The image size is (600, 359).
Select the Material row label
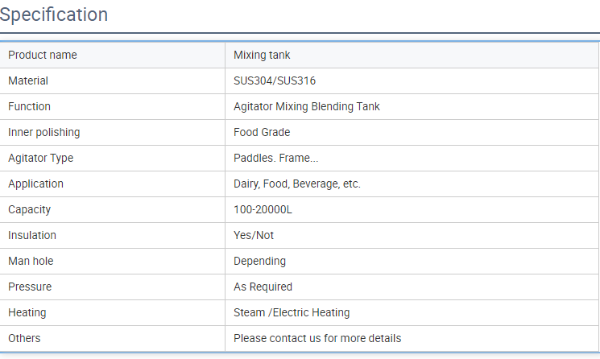pyautogui.click(x=28, y=80)
